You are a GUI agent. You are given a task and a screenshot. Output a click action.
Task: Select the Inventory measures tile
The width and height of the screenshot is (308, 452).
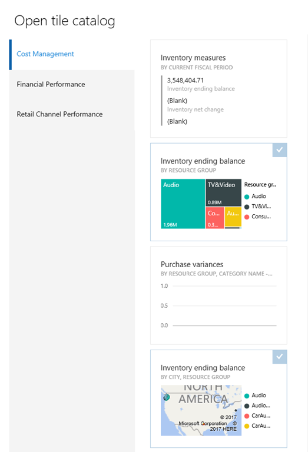tap(218, 89)
